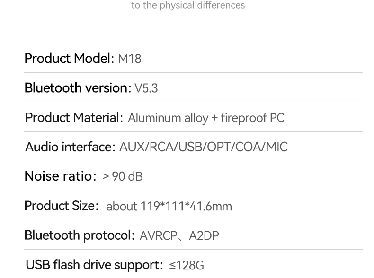Click the "Bluetooth version" label
Image resolution: width=374 pixels, height=278 pixels.
[76, 88]
